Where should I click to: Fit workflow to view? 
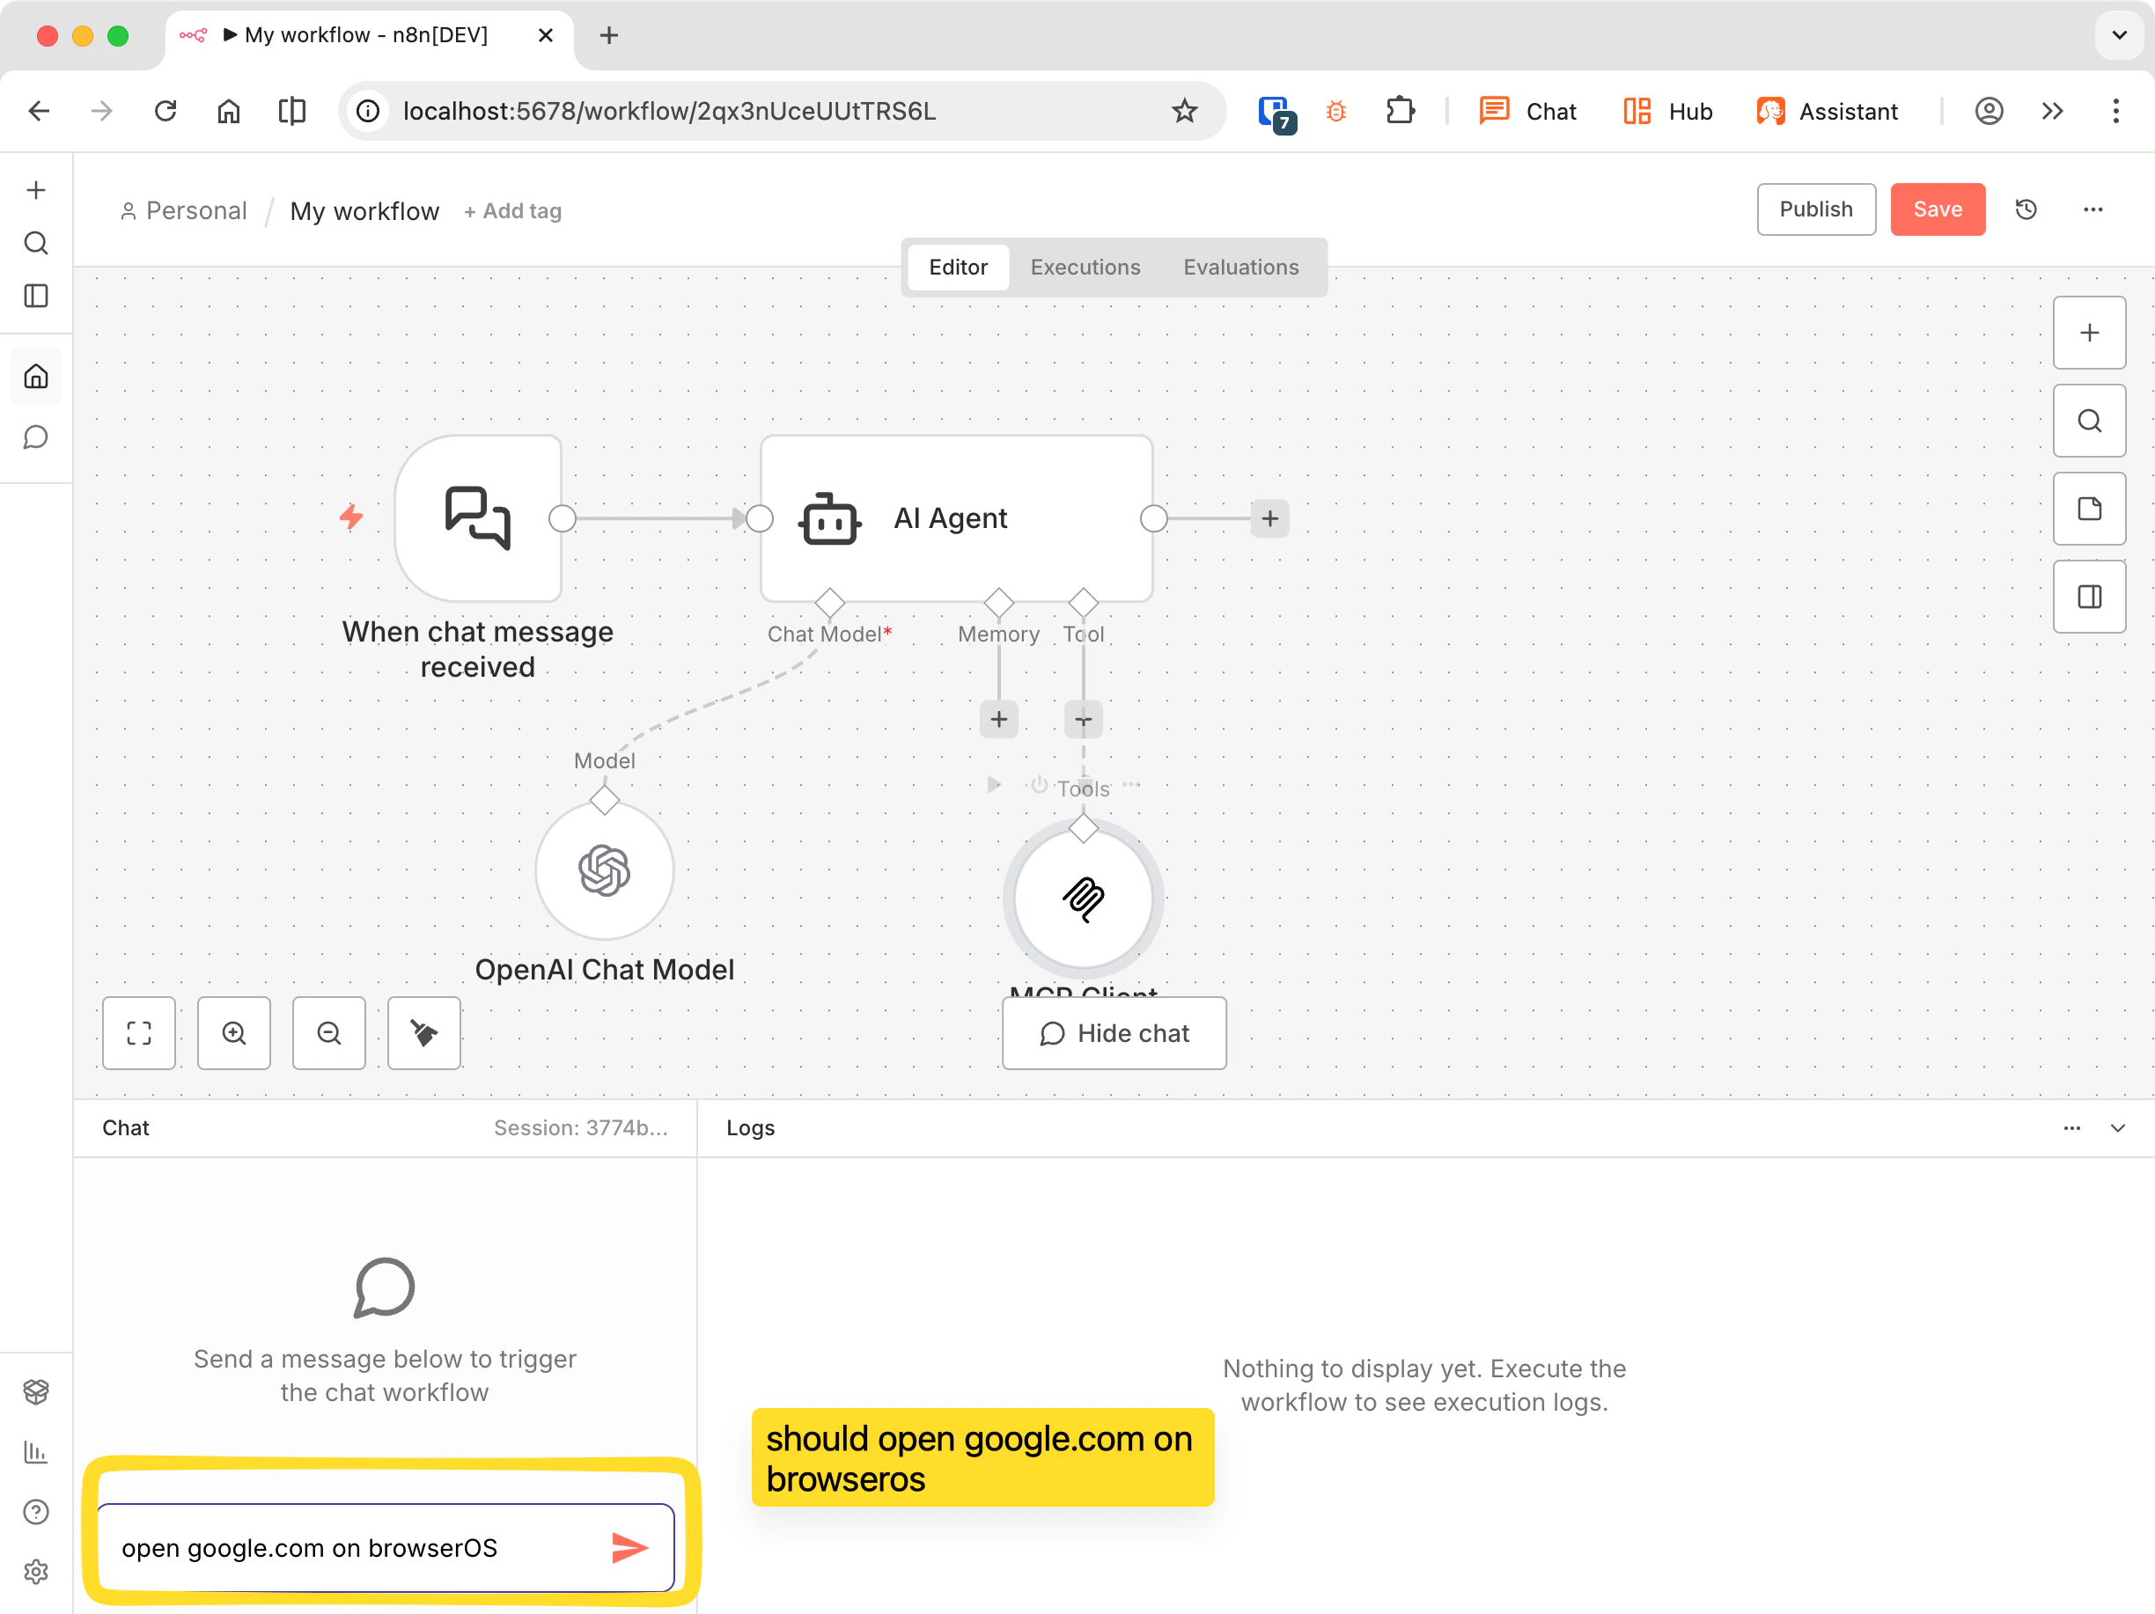click(139, 1032)
